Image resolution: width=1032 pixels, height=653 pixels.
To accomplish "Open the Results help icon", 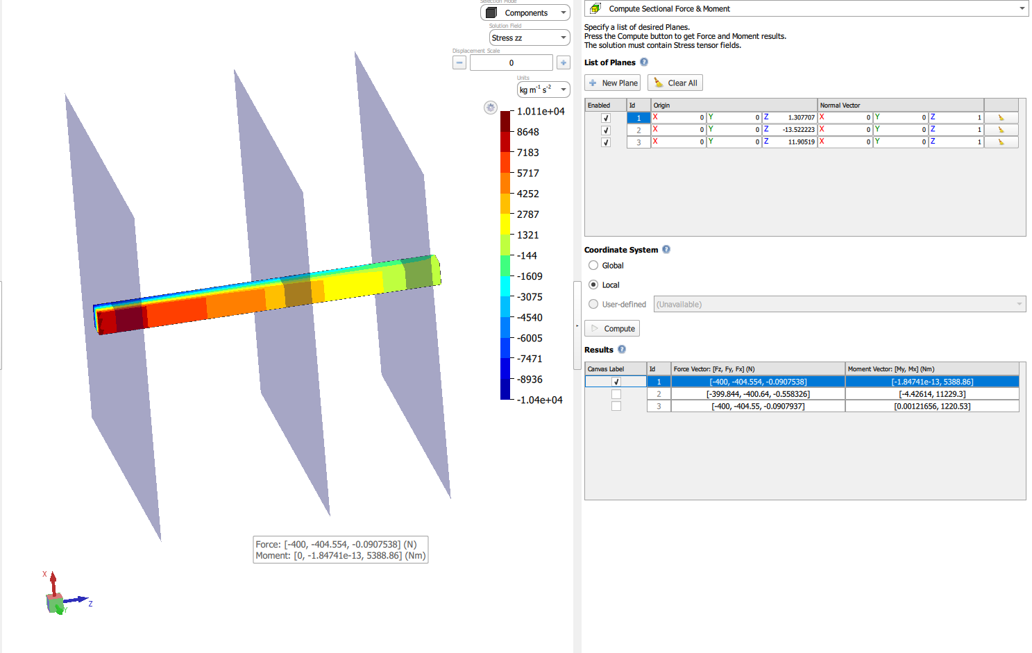I will point(622,349).
